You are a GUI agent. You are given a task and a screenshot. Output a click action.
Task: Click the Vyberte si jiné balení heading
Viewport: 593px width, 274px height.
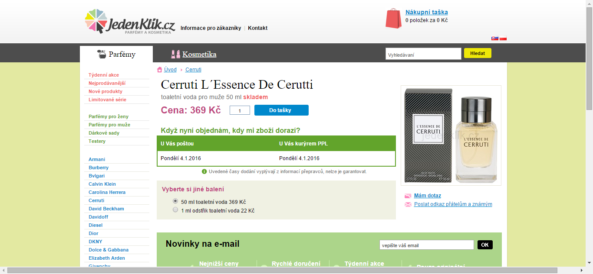[x=193, y=189]
